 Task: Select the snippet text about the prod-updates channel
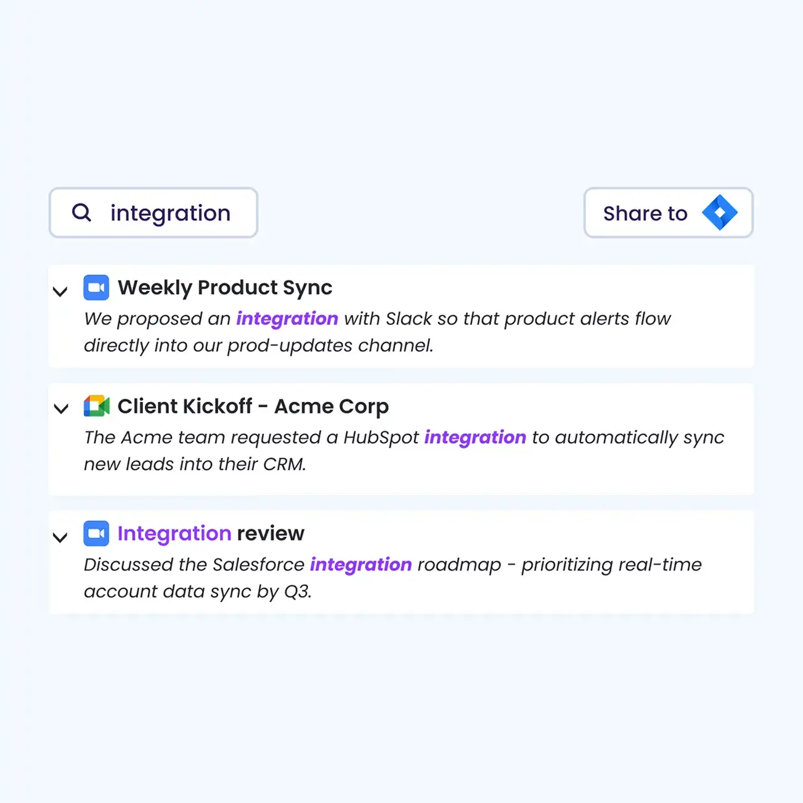(259, 346)
